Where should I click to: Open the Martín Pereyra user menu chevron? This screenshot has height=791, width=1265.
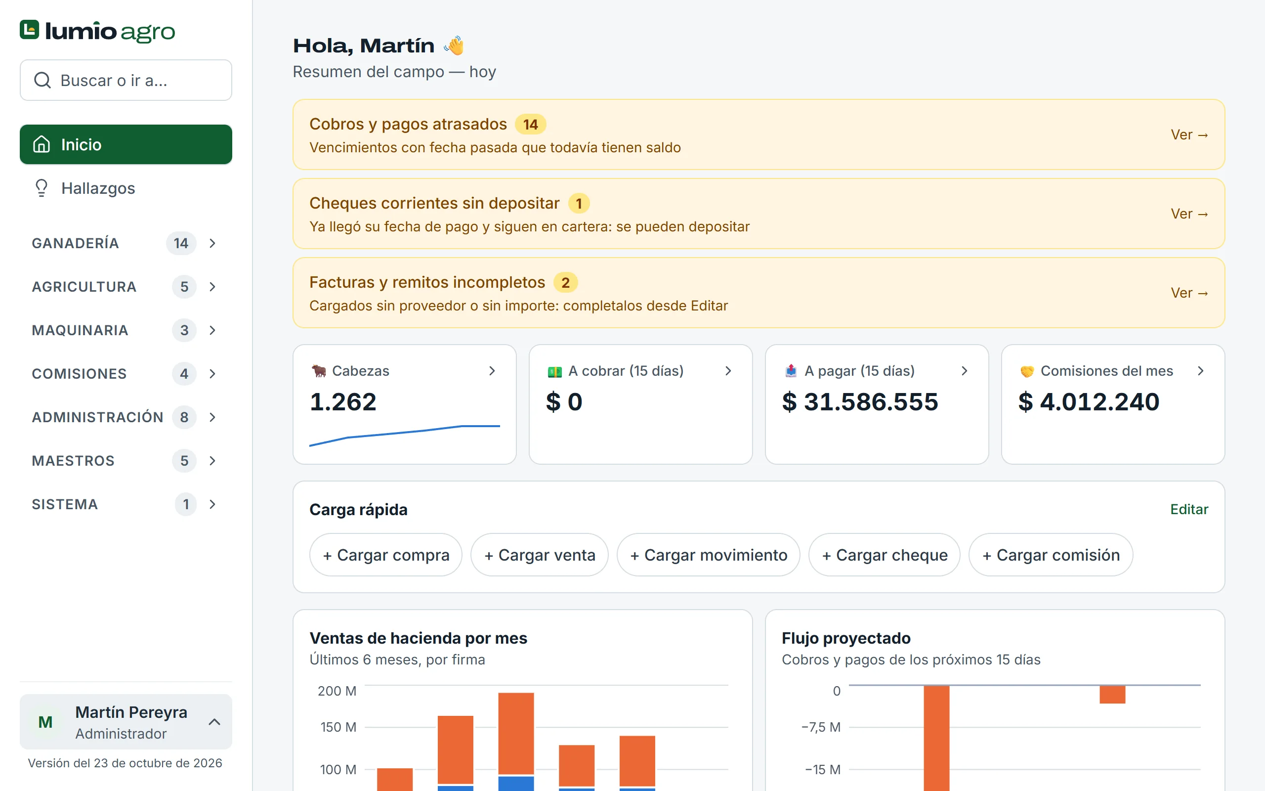(x=214, y=722)
